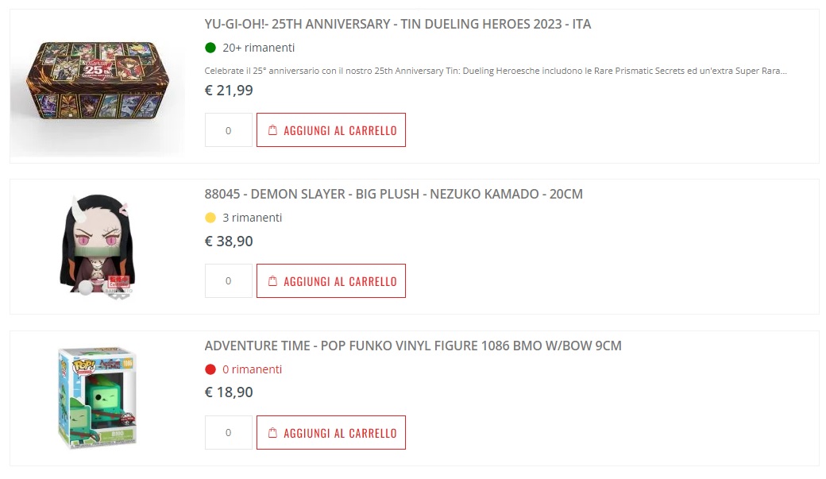Open the Yu-Gi-Oh 25th Anniversary Tin title link
The height and width of the screenshot is (479, 826).
398,25
